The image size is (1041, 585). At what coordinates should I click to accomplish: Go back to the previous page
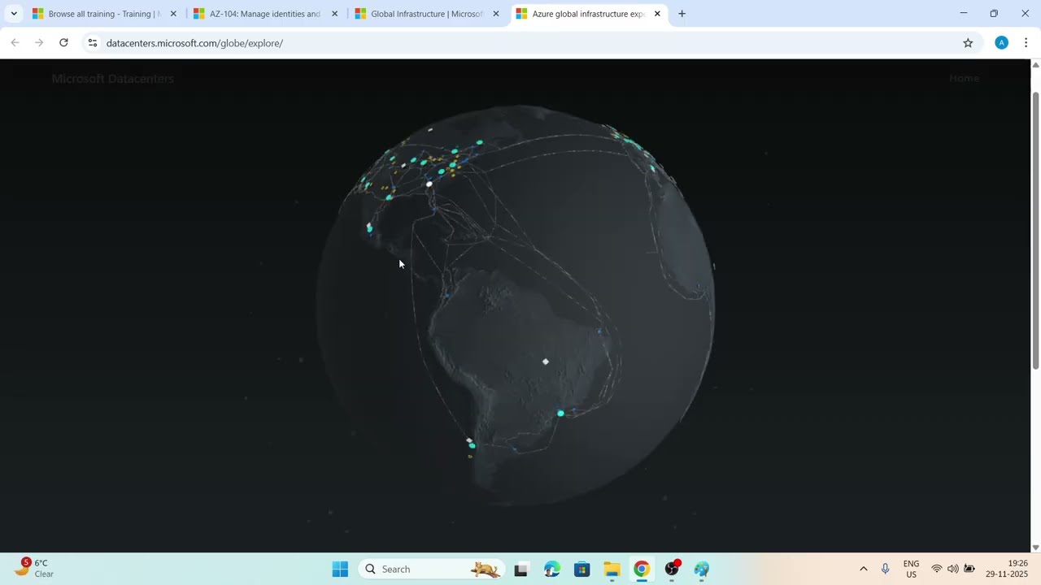(x=15, y=43)
